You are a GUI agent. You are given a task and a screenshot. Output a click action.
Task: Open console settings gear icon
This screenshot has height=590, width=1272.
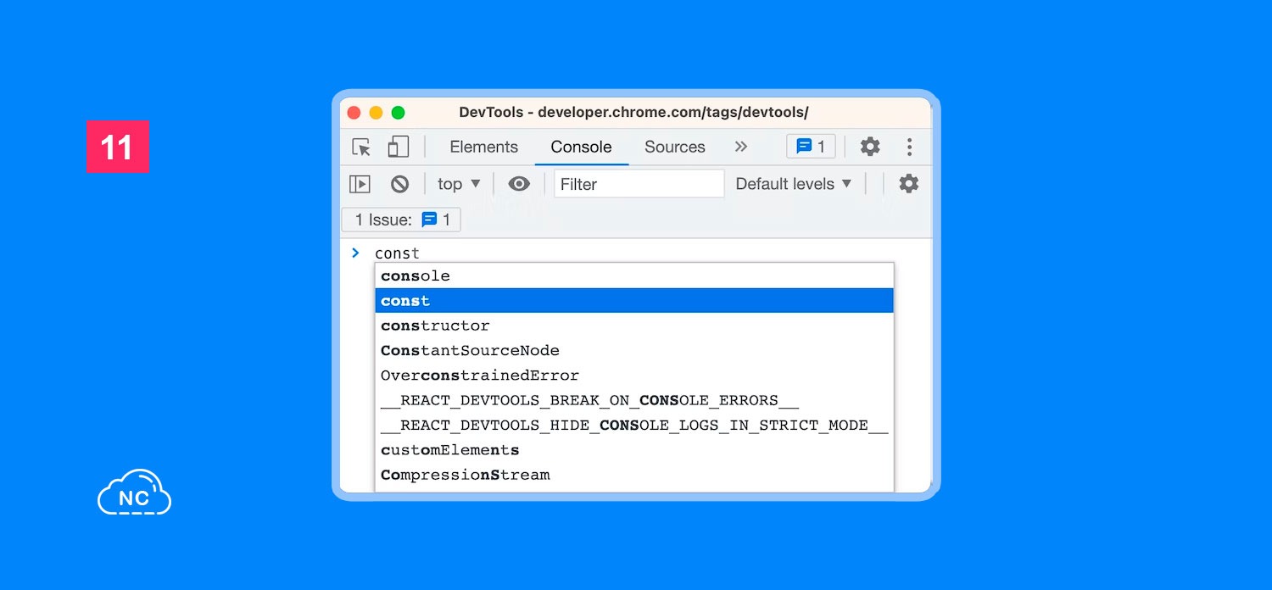pyautogui.click(x=908, y=184)
